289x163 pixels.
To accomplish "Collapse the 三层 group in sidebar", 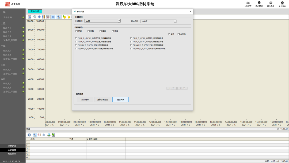I will click(3, 46).
